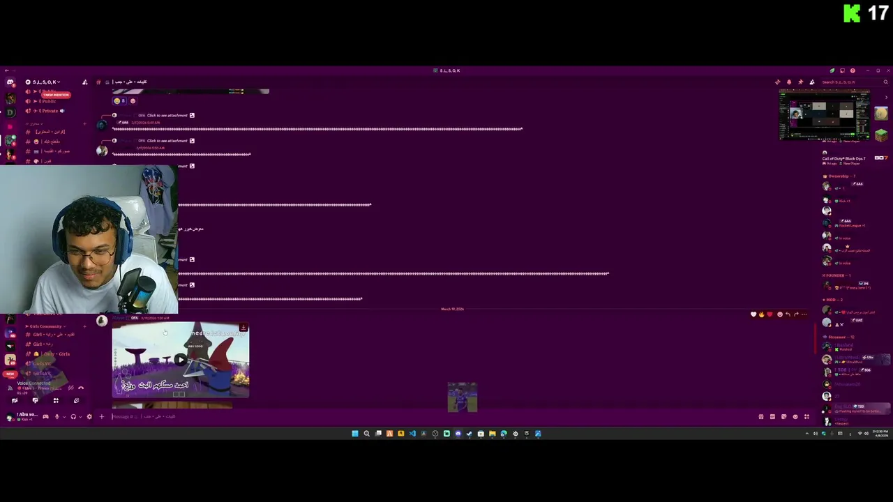Open the 'Only • Girls' text channel
The image size is (893, 502).
(53, 354)
